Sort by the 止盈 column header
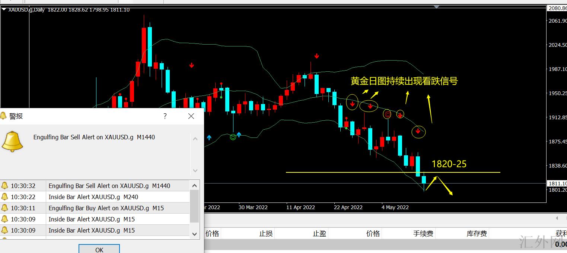567x253 pixels. (x=319, y=234)
